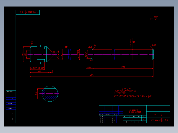Pick the ø28 toleranced diameter dimension
Screen dimensions: 178x133
coord(78,54)
